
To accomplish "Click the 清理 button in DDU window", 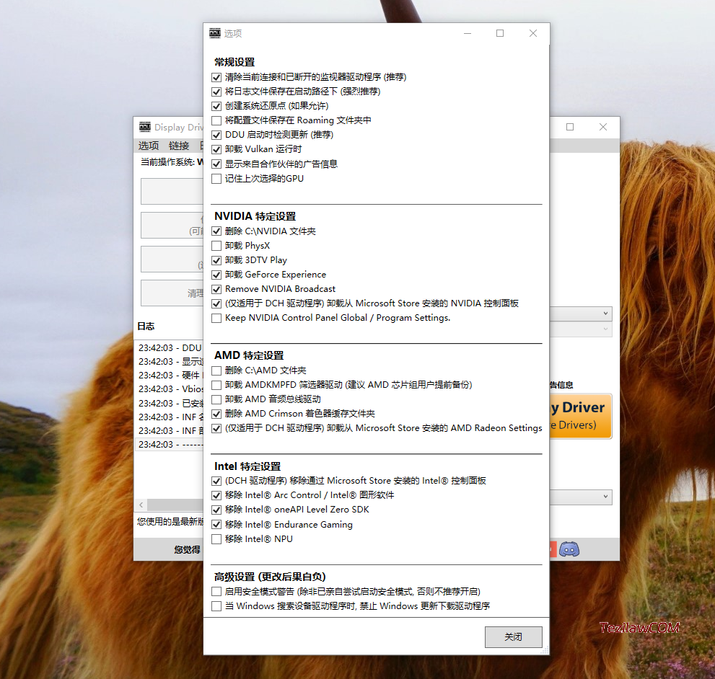I will coord(172,293).
